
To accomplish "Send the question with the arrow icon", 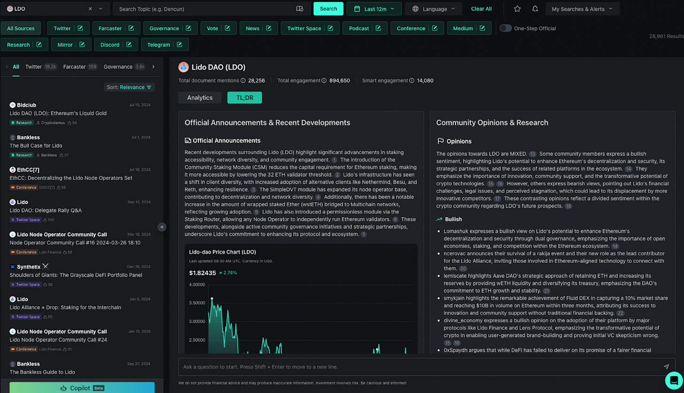I will pos(666,367).
